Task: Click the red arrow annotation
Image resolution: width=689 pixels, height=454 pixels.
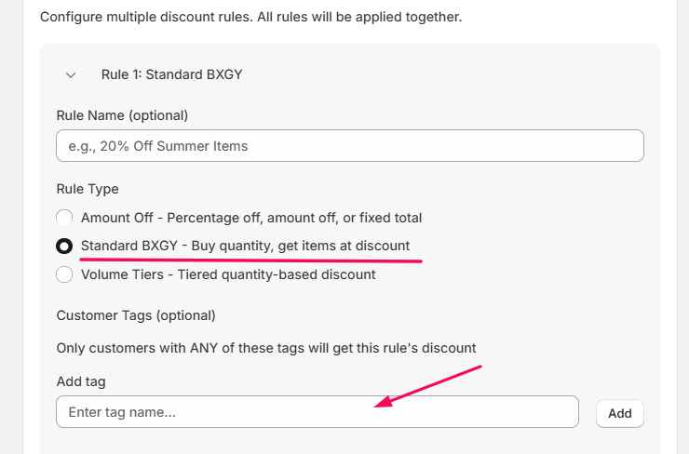Action: (x=430, y=385)
